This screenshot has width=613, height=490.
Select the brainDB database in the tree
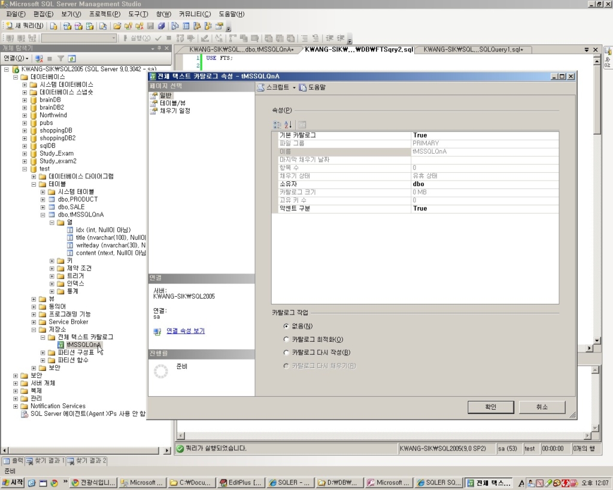click(50, 100)
